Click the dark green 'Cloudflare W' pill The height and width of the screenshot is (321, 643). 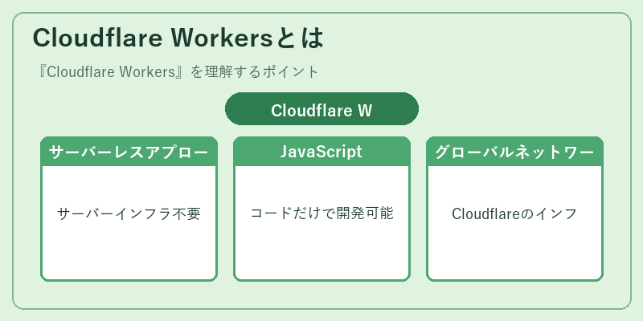322,109
